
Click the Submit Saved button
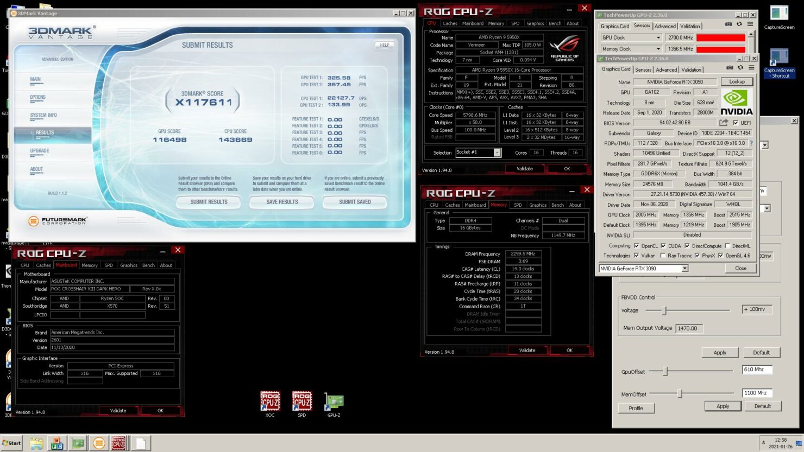coord(355,202)
